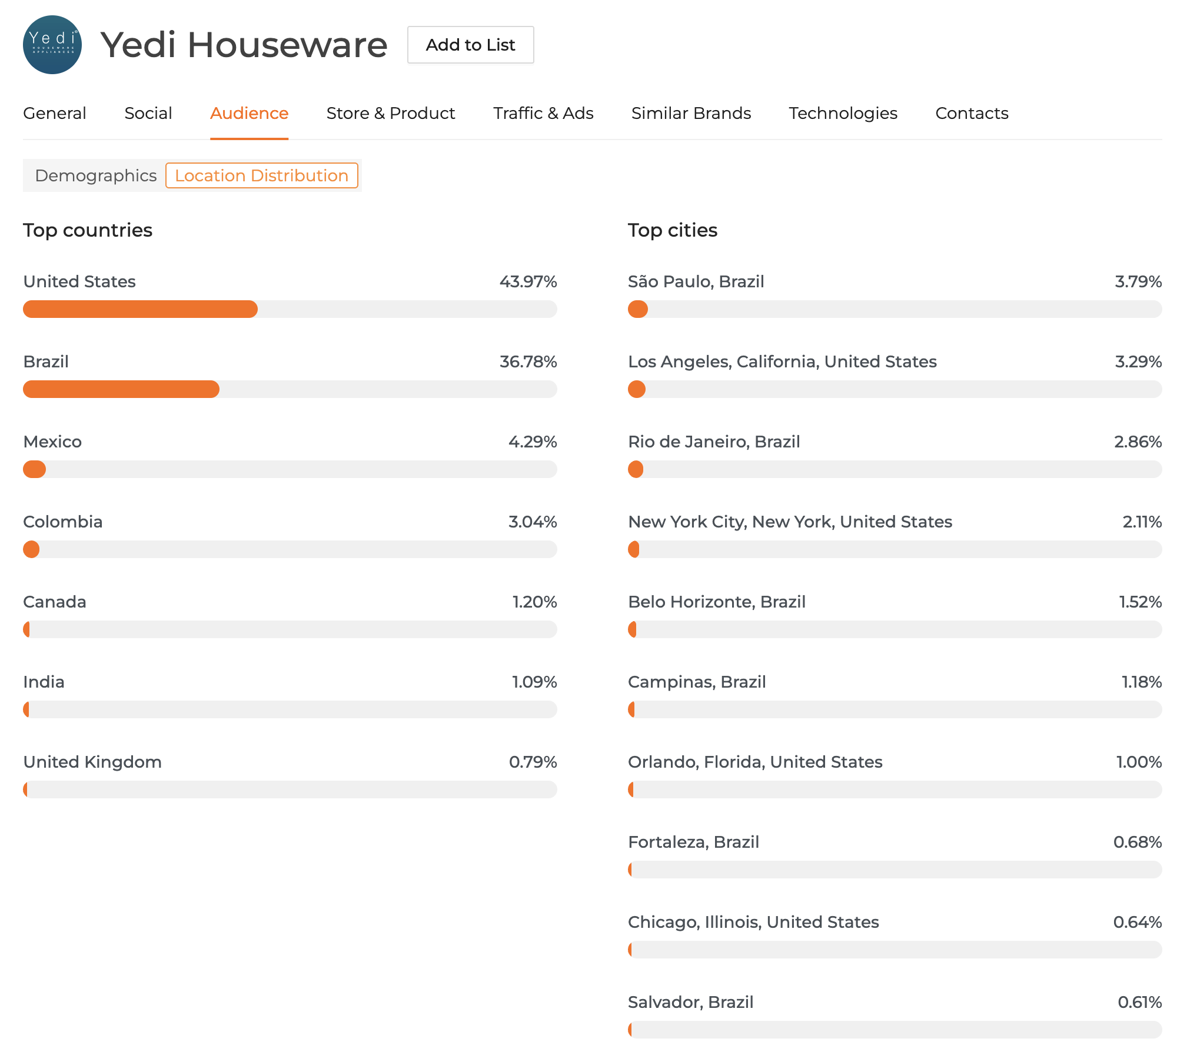Screen dimensions: 1177x1055
Task: Open the Store & Product tab
Action: click(x=391, y=113)
